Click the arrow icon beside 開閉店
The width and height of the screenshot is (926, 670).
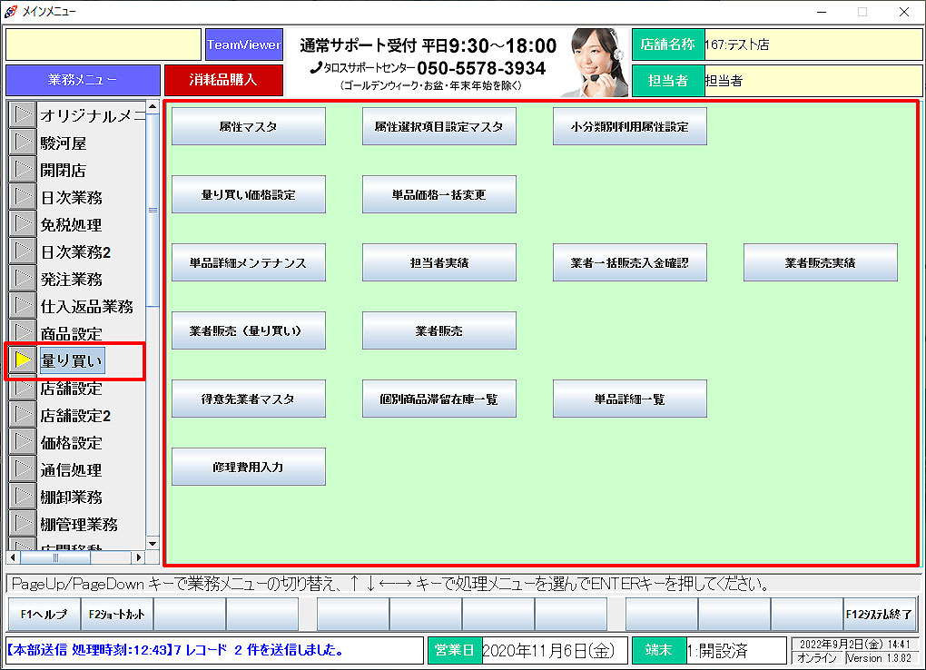[23, 170]
